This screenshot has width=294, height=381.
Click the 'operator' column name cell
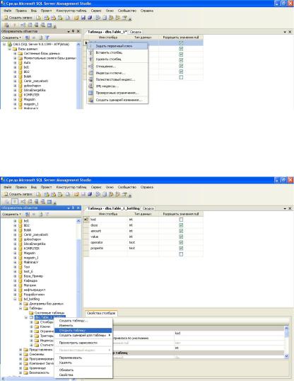coord(108,242)
